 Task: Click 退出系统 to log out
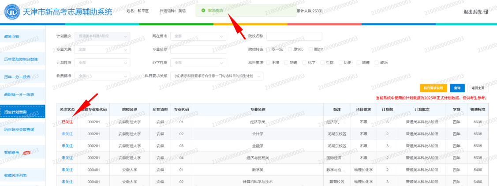(473, 12)
